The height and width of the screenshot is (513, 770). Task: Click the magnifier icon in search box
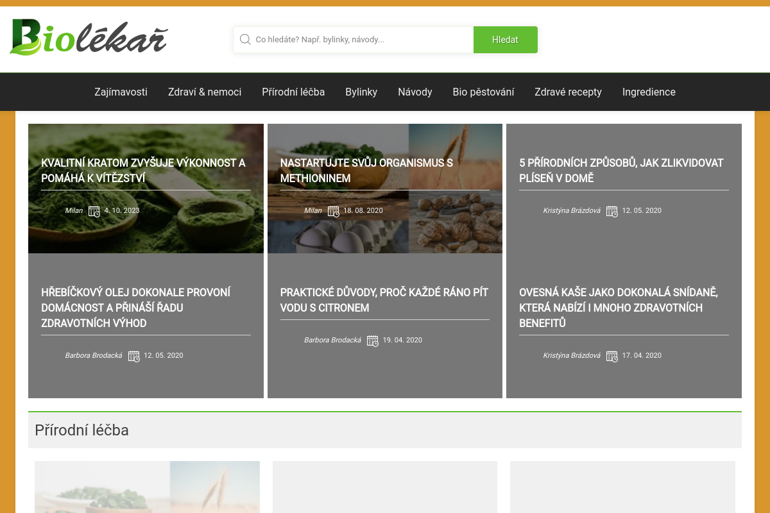click(x=245, y=40)
